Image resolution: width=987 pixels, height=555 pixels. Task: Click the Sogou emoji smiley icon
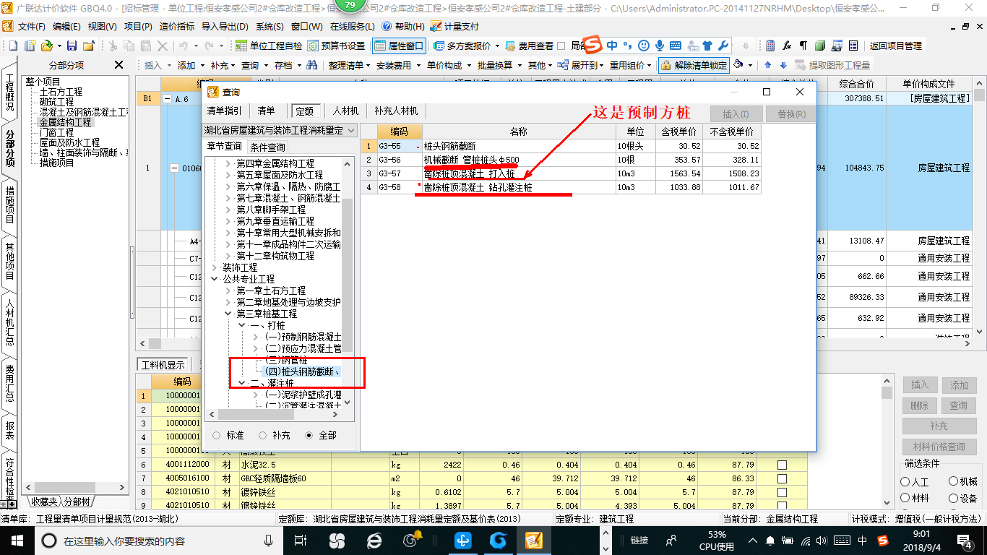coord(644,46)
